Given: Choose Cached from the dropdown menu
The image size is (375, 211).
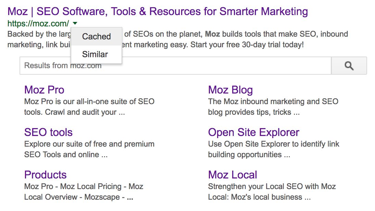Looking at the screenshot, I should pos(96,37).
